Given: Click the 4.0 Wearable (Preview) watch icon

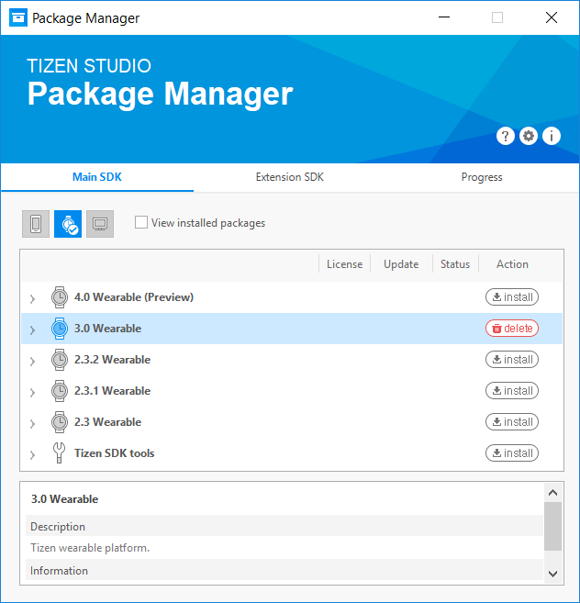Looking at the screenshot, I should click(x=60, y=297).
